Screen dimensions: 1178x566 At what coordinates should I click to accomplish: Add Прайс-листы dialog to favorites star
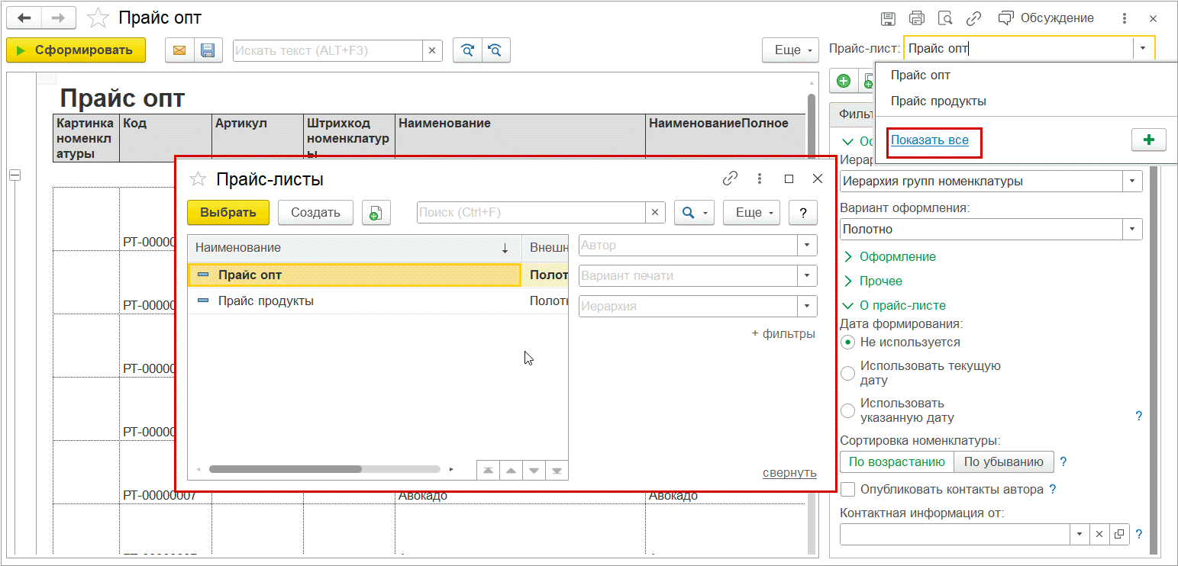198,179
